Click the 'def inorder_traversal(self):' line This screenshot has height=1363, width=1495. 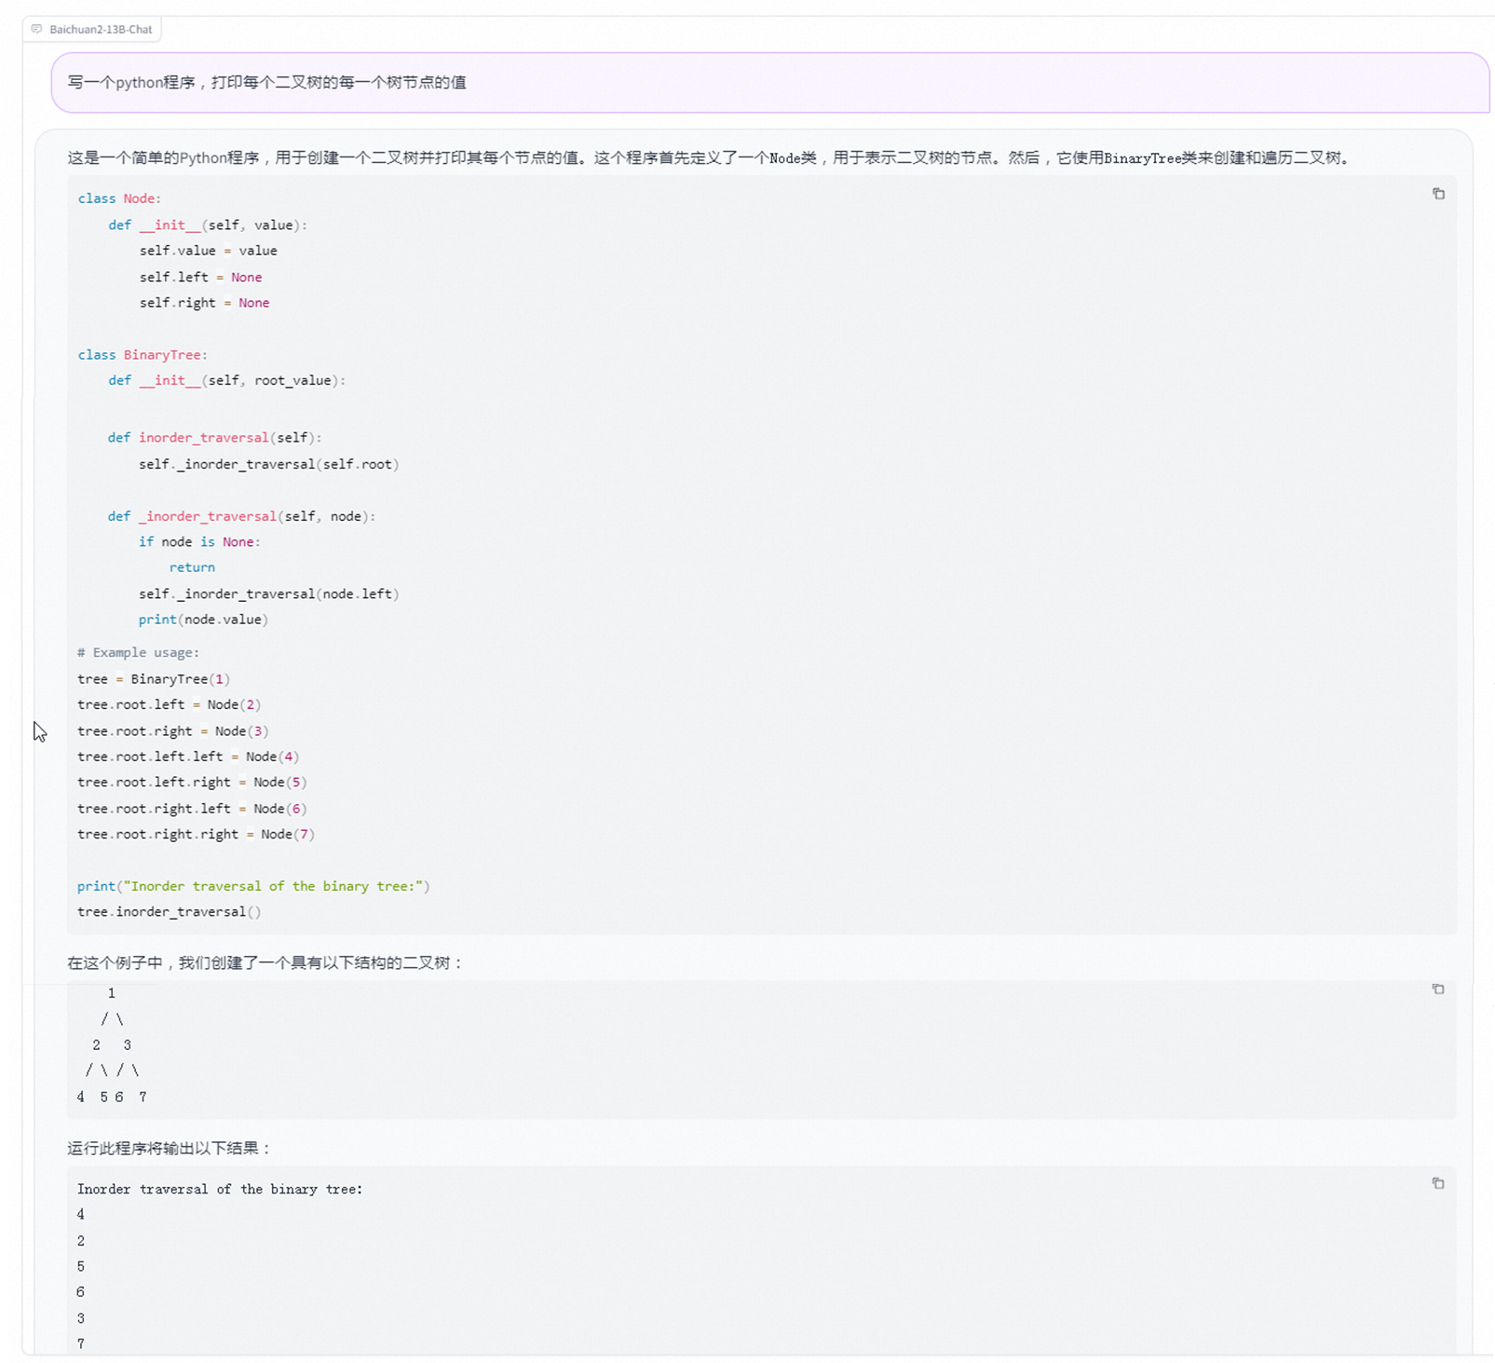coord(214,438)
